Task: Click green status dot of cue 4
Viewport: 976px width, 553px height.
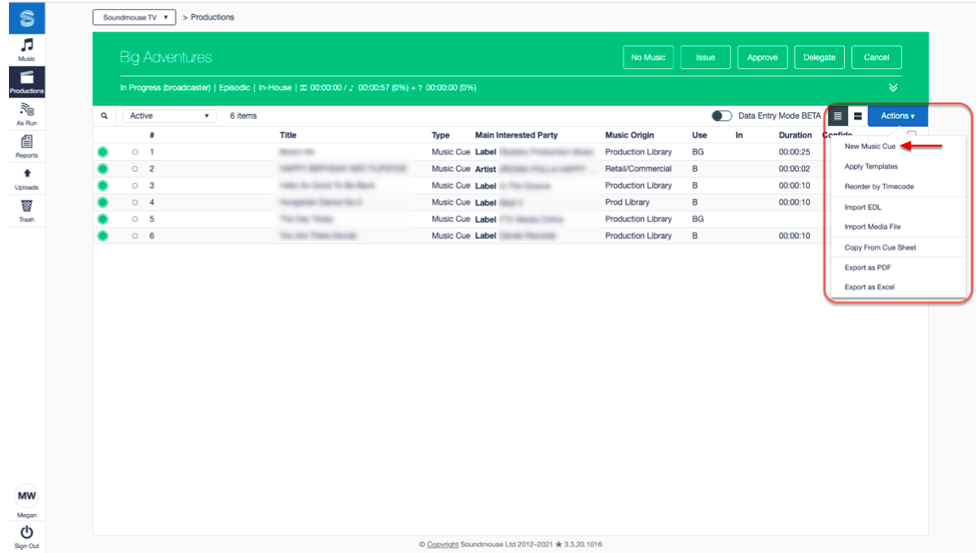Action: tap(103, 202)
